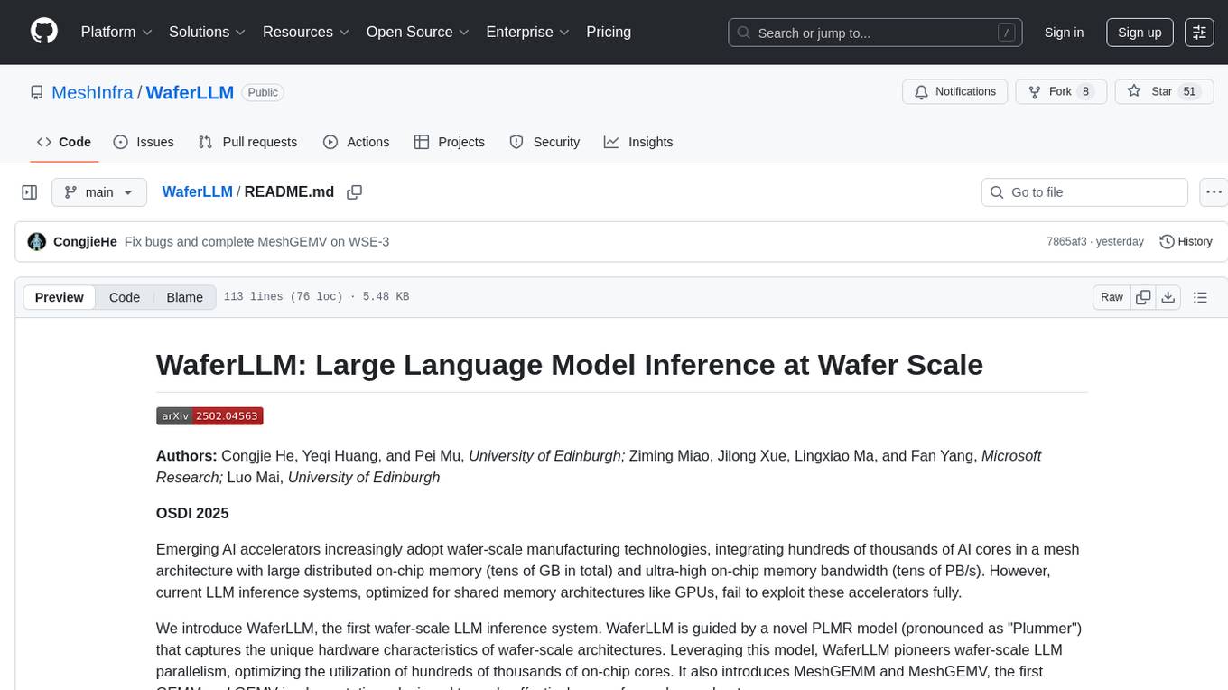Copy the README.md file path

(x=355, y=192)
